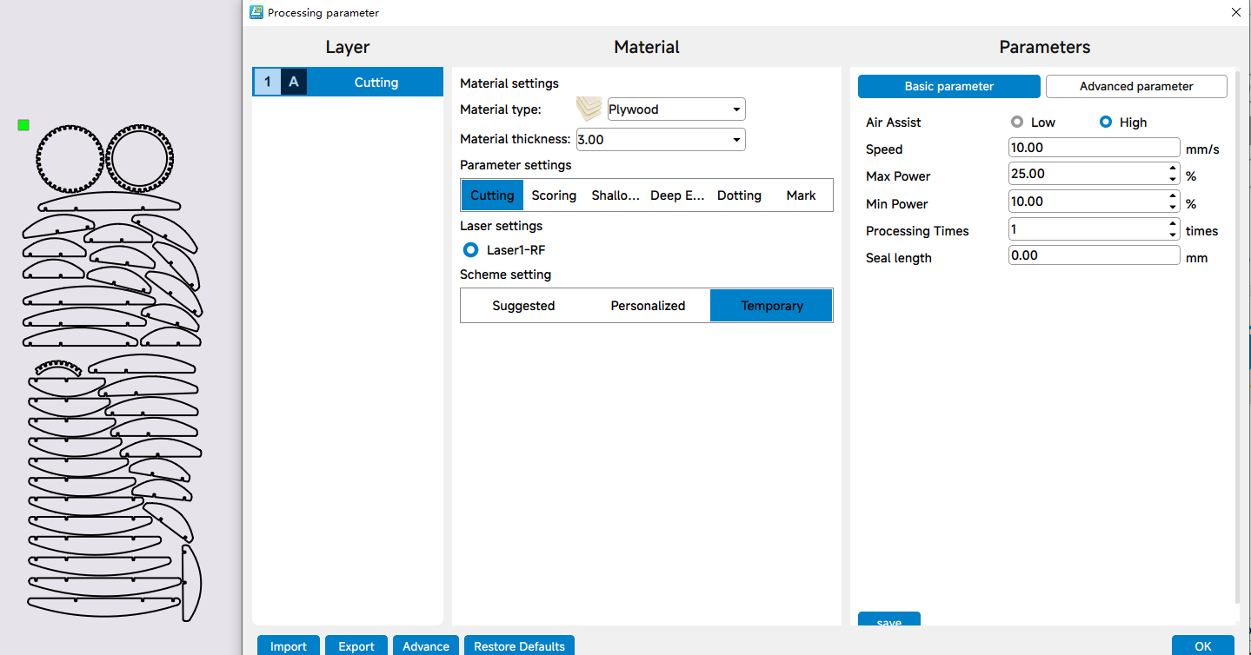Viewport: 1251px width, 655px height.
Task: Increase Max Power with up arrow
Action: click(x=1173, y=169)
